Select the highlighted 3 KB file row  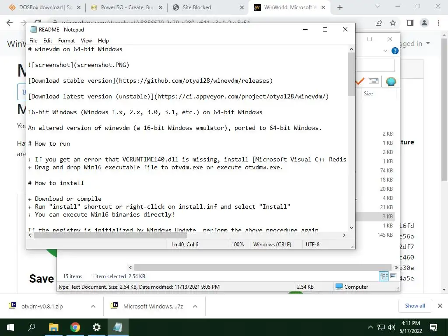[375, 216]
